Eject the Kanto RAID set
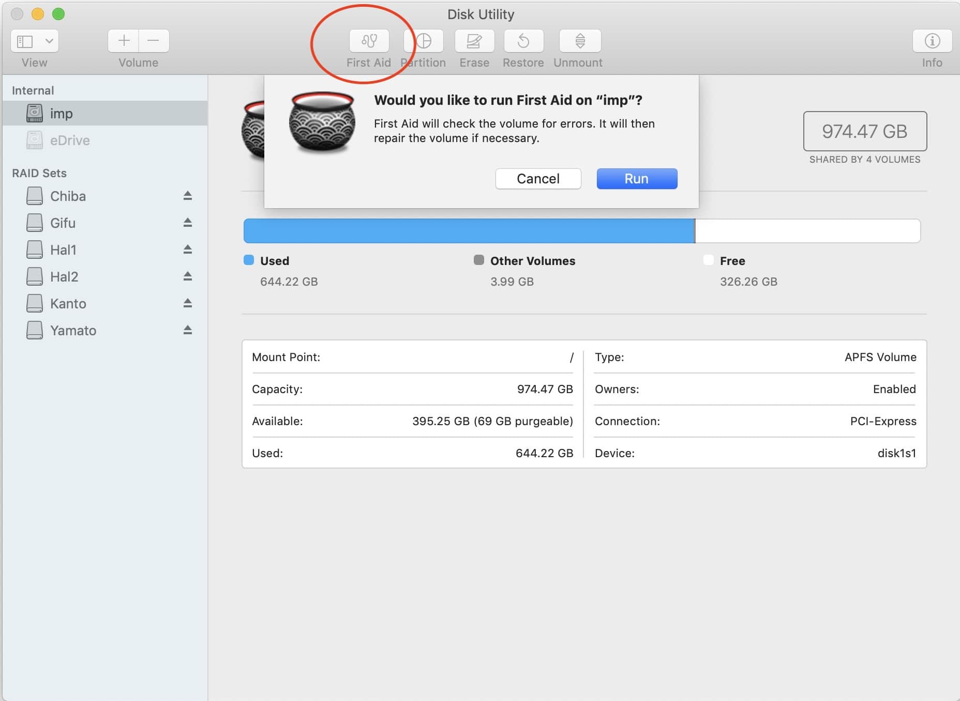Viewport: 960px width, 701px height. pyautogui.click(x=188, y=303)
